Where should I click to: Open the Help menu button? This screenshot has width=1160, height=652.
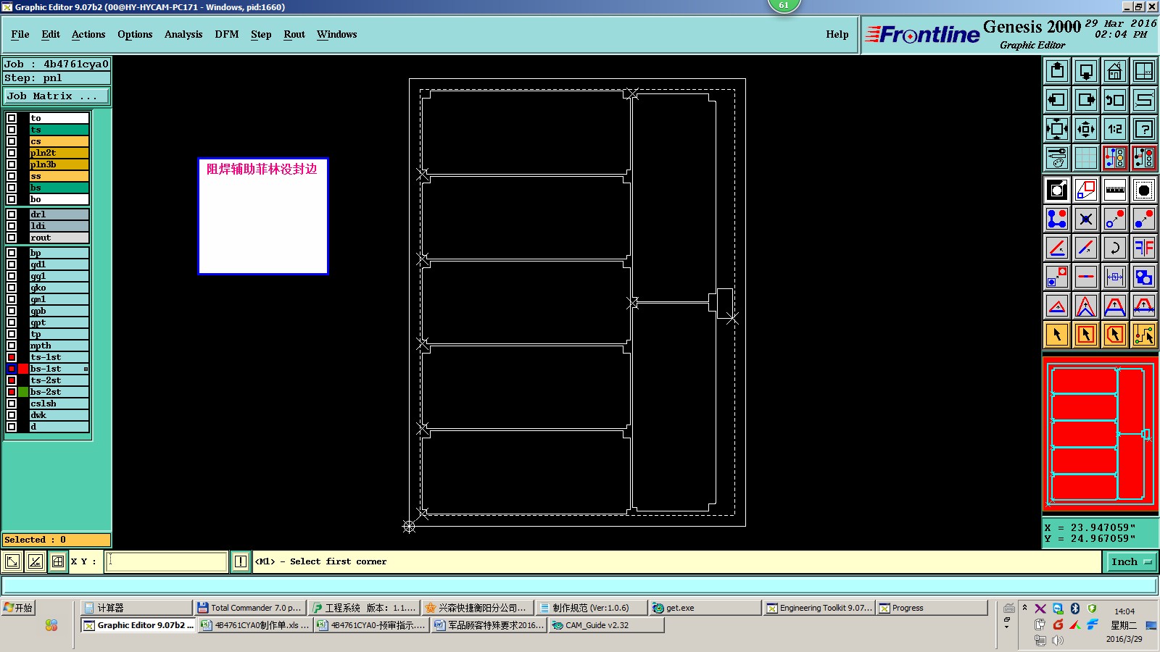[x=837, y=34]
